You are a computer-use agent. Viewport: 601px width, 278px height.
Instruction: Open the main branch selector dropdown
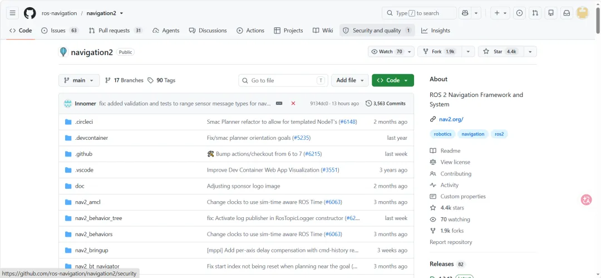[79, 80]
